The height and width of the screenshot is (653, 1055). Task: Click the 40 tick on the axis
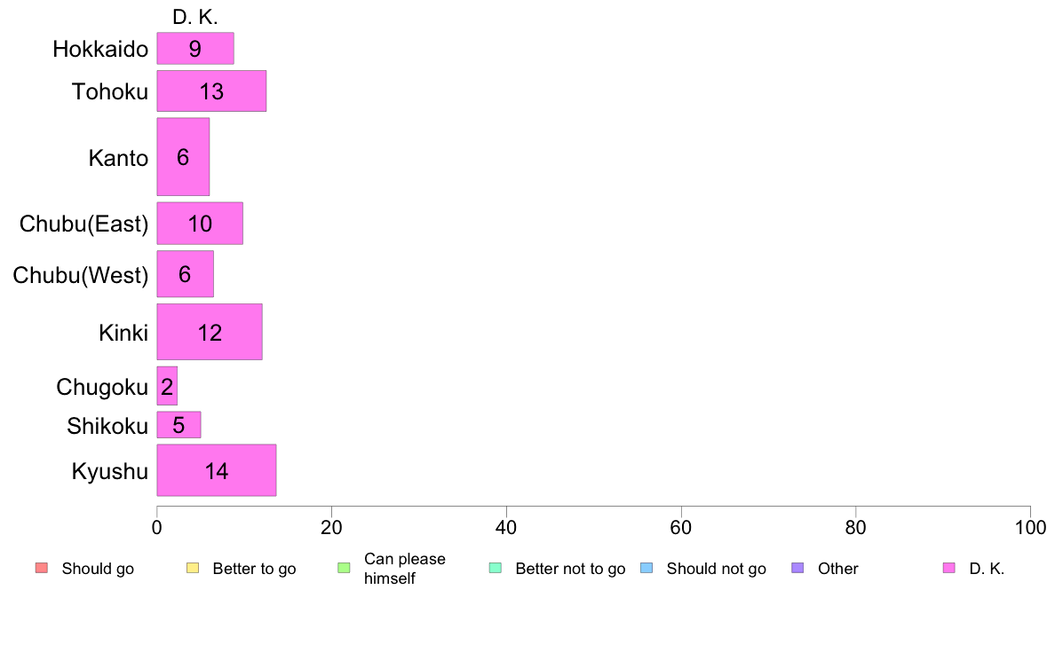(x=506, y=528)
